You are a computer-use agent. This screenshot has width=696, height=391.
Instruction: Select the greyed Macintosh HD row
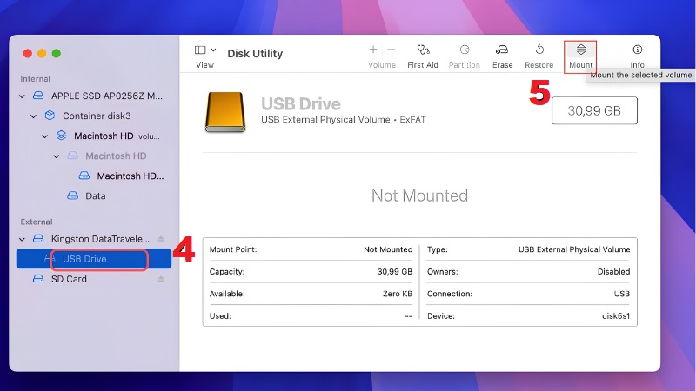point(94,156)
